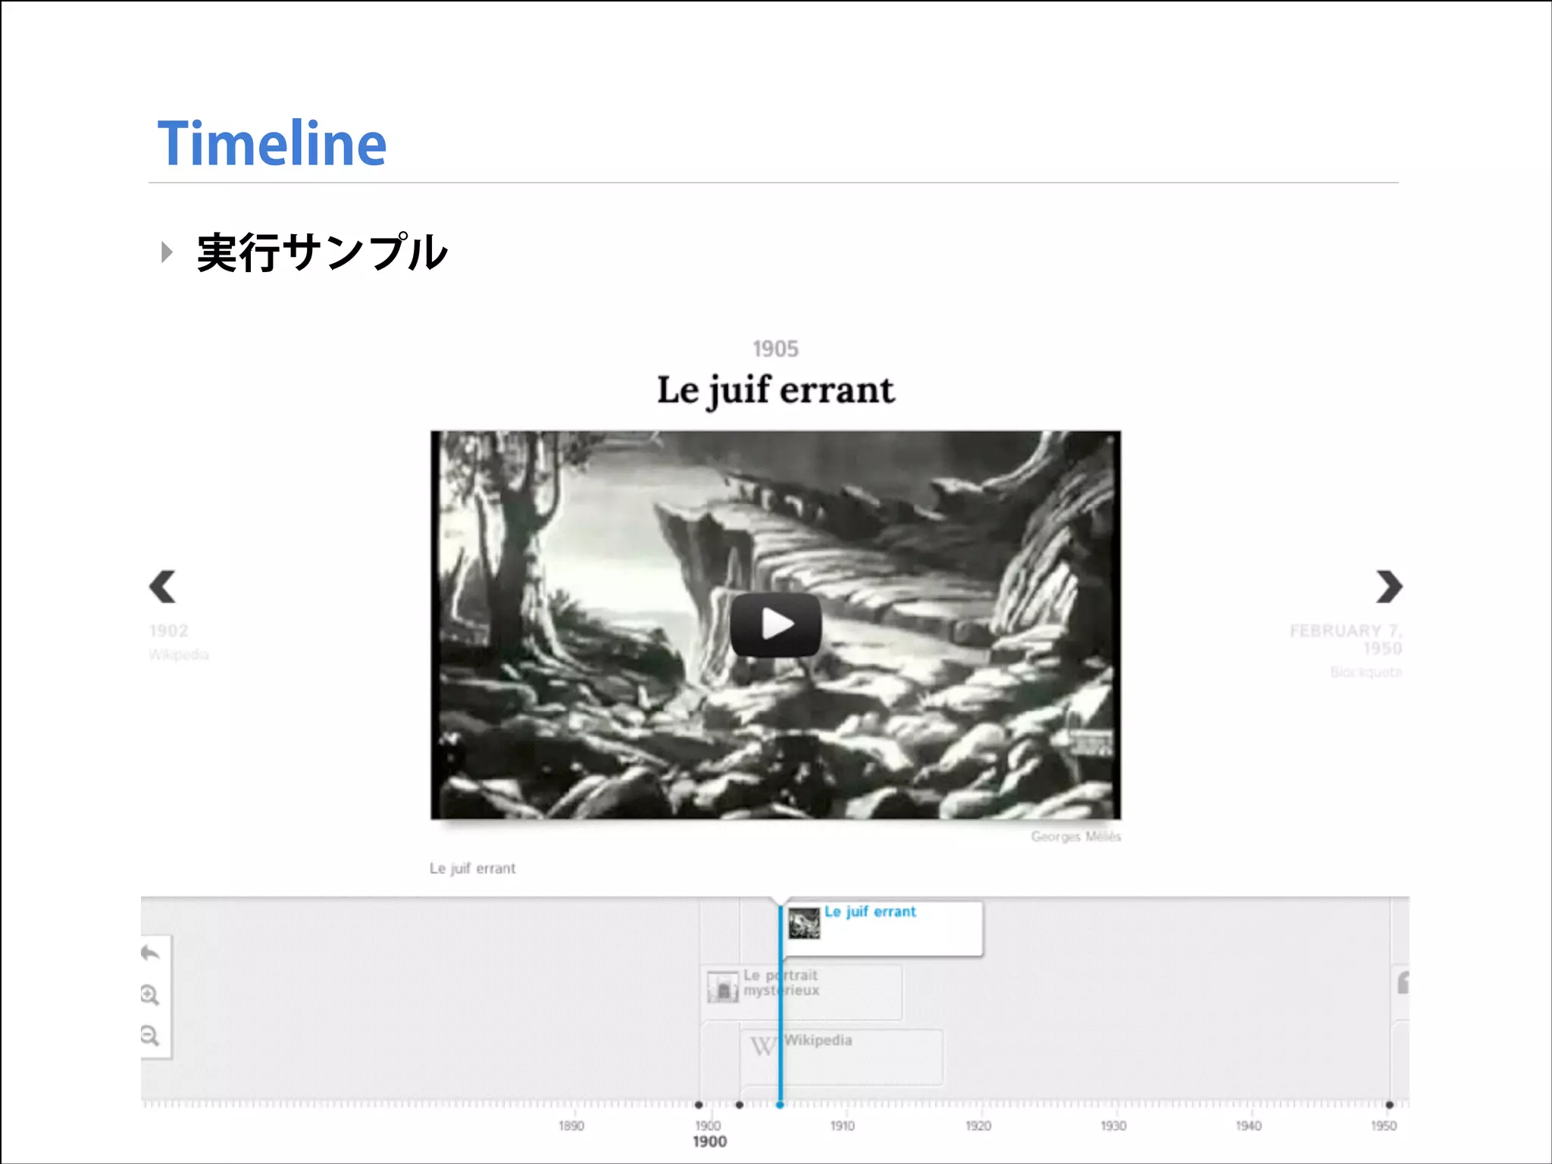Click the bullet triangle beside 実行サンプル
The image size is (1552, 1164).
167,252
